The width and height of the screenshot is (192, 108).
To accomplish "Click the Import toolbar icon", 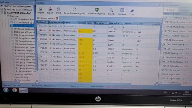I will coord(41,9).
